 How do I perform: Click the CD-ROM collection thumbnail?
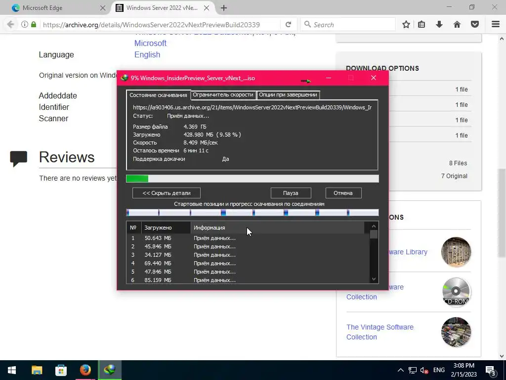click(456, 292)
